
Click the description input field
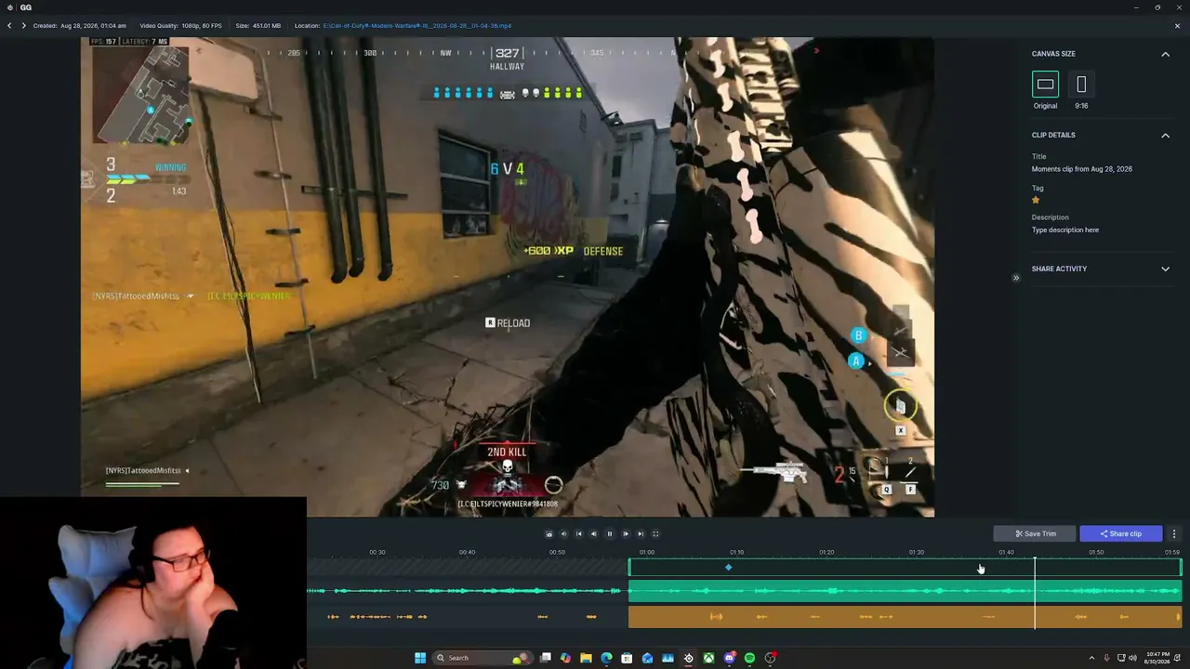(x=1065, y=230)
